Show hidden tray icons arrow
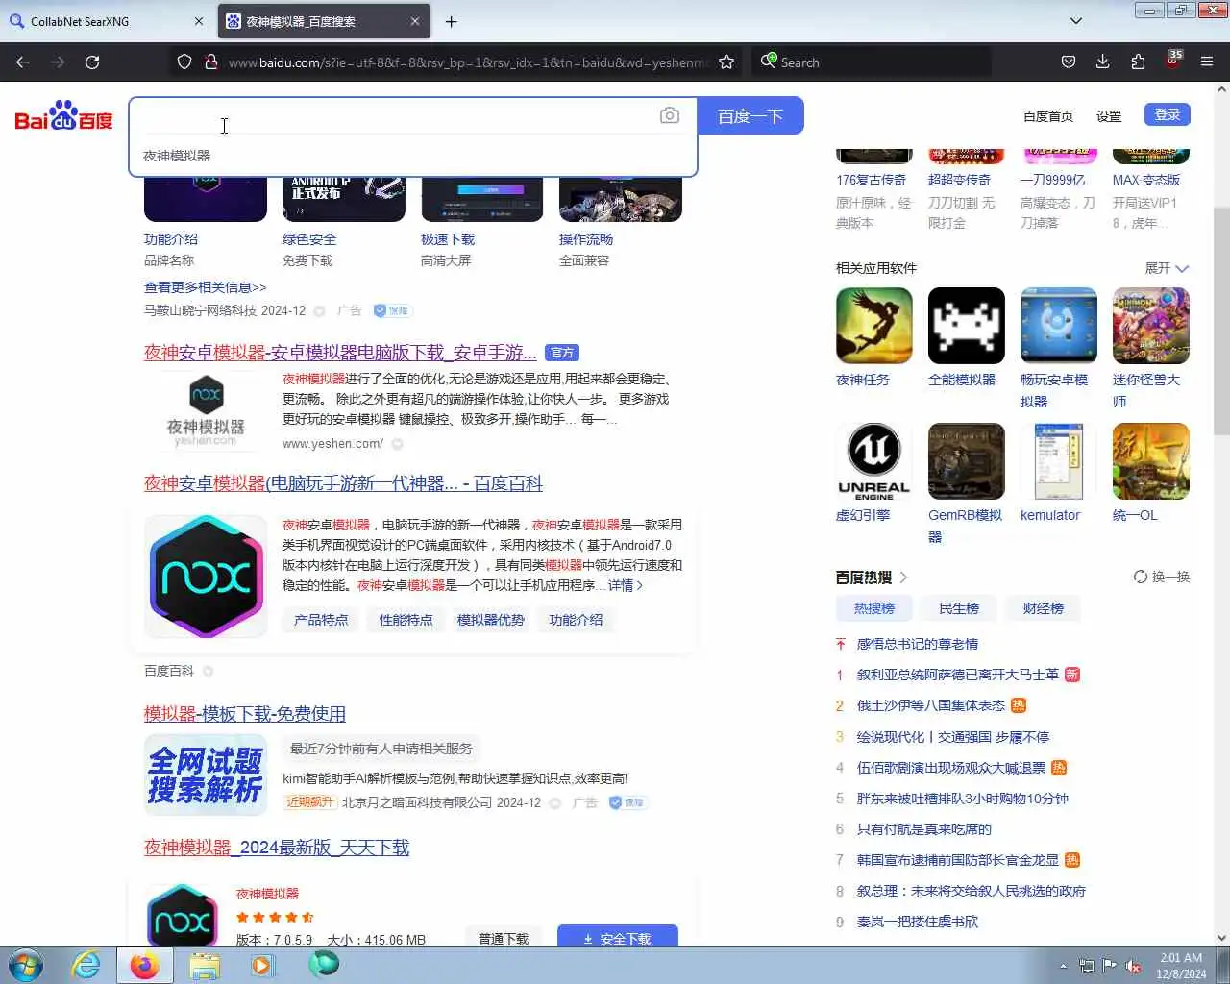Image resolution: width=1230 pixels, height=984 pixels. [x=1063, y=966]
